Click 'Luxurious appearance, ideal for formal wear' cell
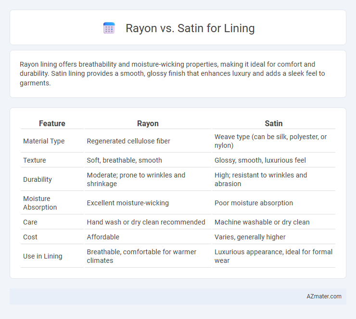The width and height of the screenshot is (356, 319). pyautogui.click(x=274, y=256)
